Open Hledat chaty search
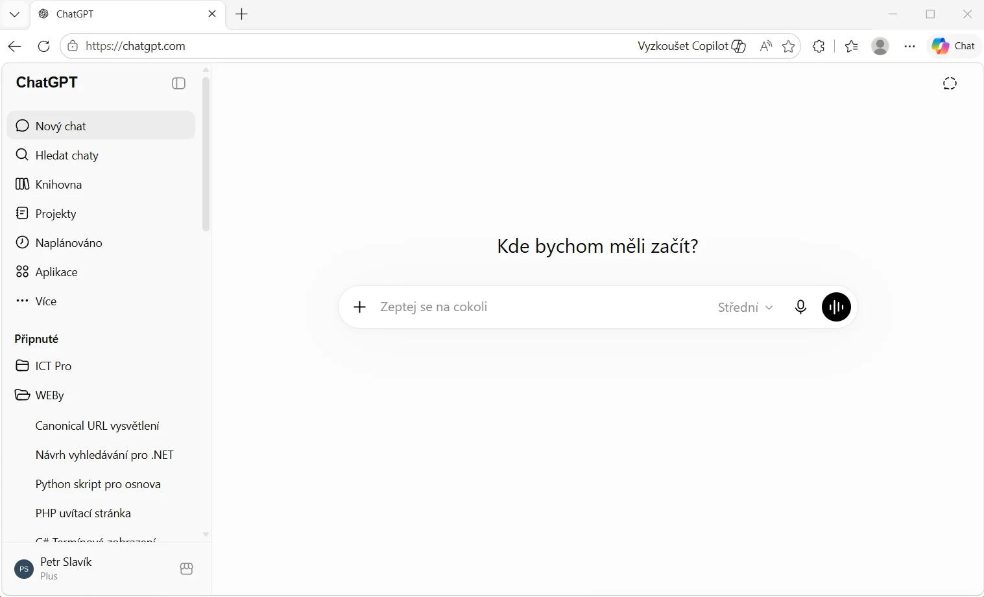Screen dimensions: 984x597 coord(101,155)
